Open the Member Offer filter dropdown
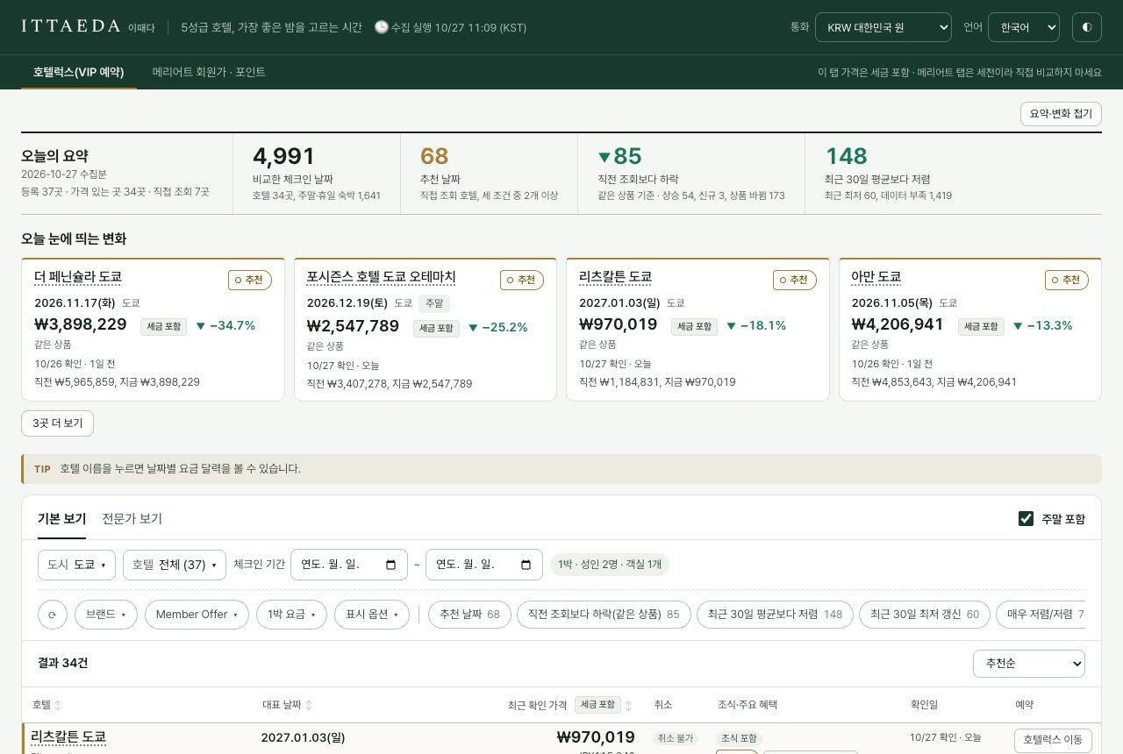This screenshot has height=754, width=1123. click(197, 615)
